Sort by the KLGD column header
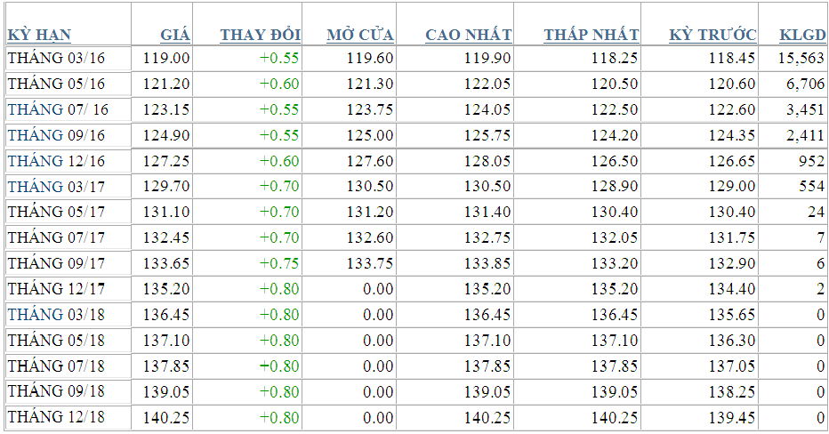Viewport: 829px width, 434px height. (801, 36)
